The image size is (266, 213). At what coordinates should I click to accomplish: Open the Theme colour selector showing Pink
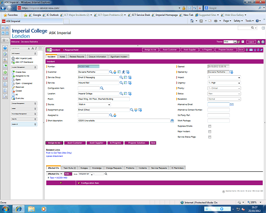click(230, 42)
